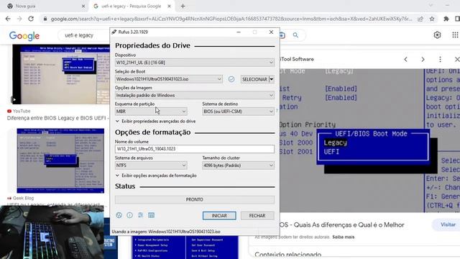The width and height of the screenshot is (460, 259).
Task: Open the Esquema de partição MBR dropdown
Action: coord(151,112)
